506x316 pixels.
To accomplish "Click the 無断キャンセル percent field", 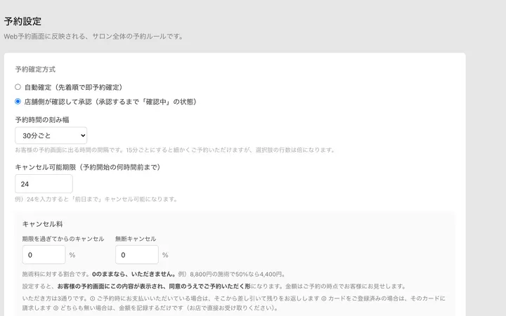I will click(x=137, y=255).
